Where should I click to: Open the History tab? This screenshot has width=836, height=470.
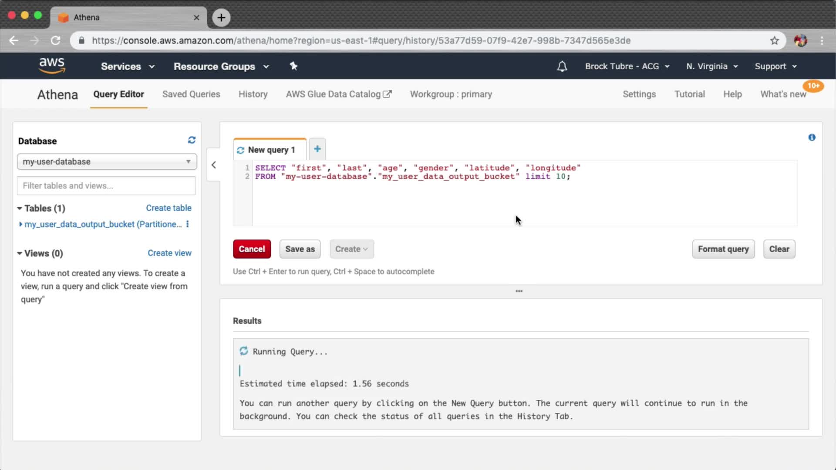pyautogui.click(x=253, y=94)
